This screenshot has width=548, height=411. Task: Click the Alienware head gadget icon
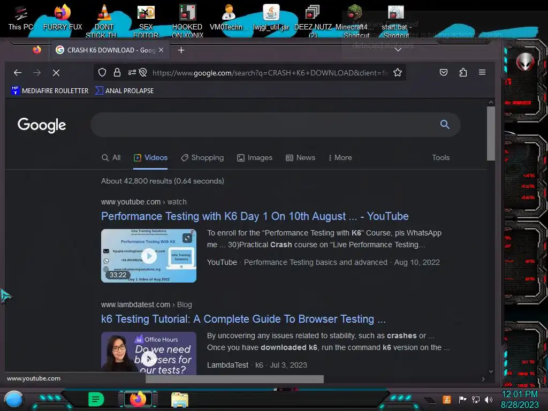(525, 62)
